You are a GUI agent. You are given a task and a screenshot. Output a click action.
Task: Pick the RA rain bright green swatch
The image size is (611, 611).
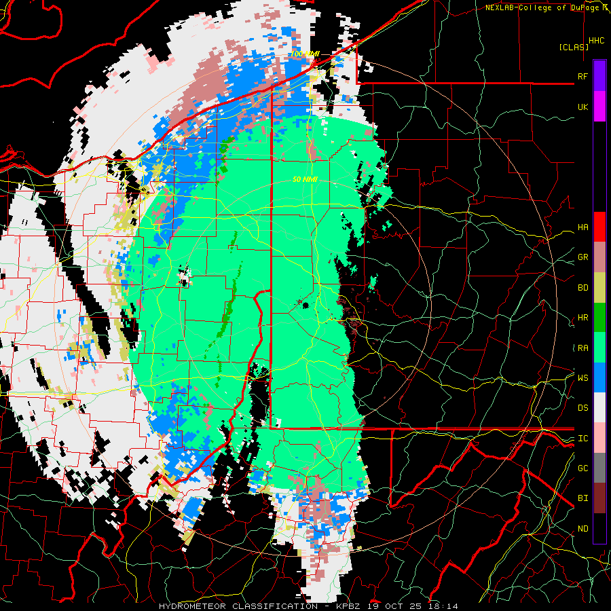pos(599,348)
